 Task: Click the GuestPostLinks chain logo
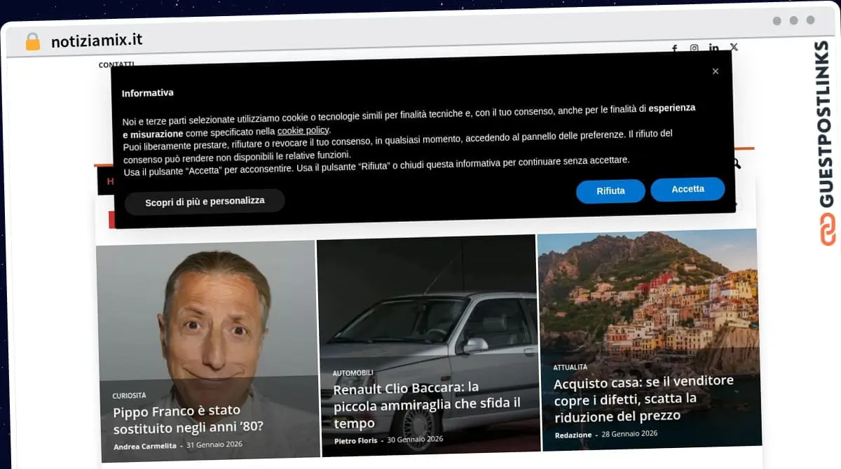tap(828, 230)
